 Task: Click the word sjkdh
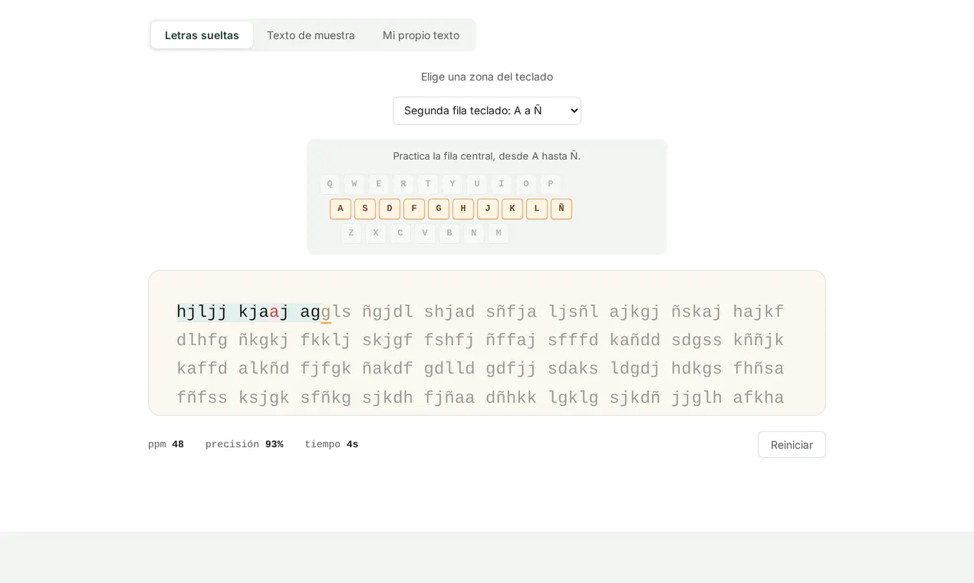(x=387, y=398)
